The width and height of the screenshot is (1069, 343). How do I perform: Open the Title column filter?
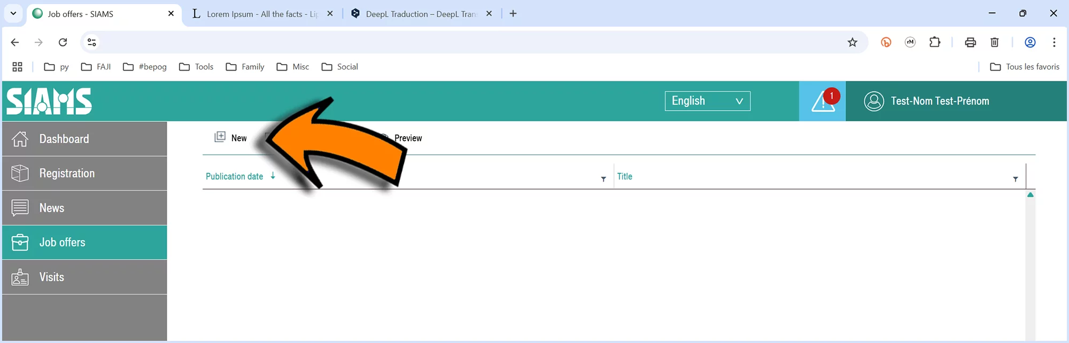1015,179
